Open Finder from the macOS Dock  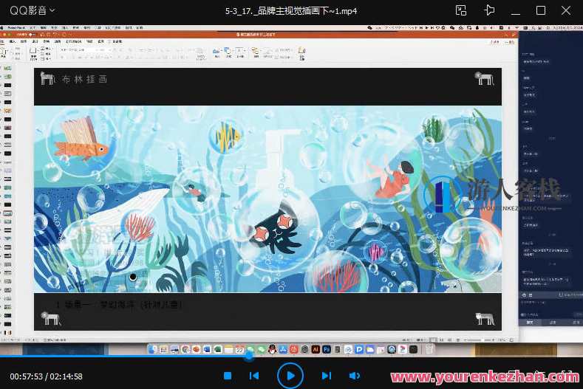tap(153, 349)
